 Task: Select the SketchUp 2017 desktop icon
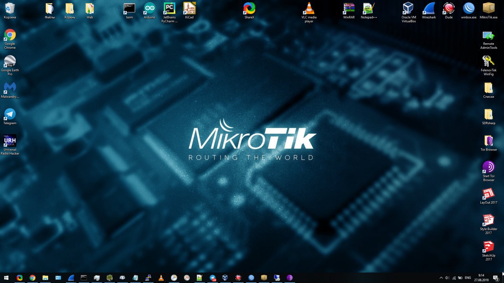[489, 250]
